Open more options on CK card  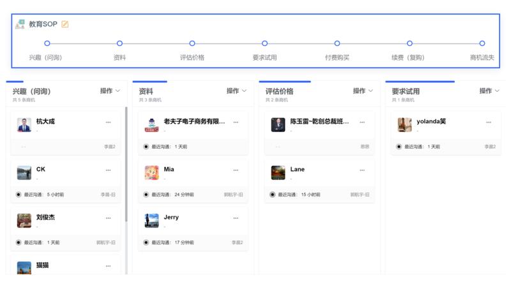tap(108, 170)
